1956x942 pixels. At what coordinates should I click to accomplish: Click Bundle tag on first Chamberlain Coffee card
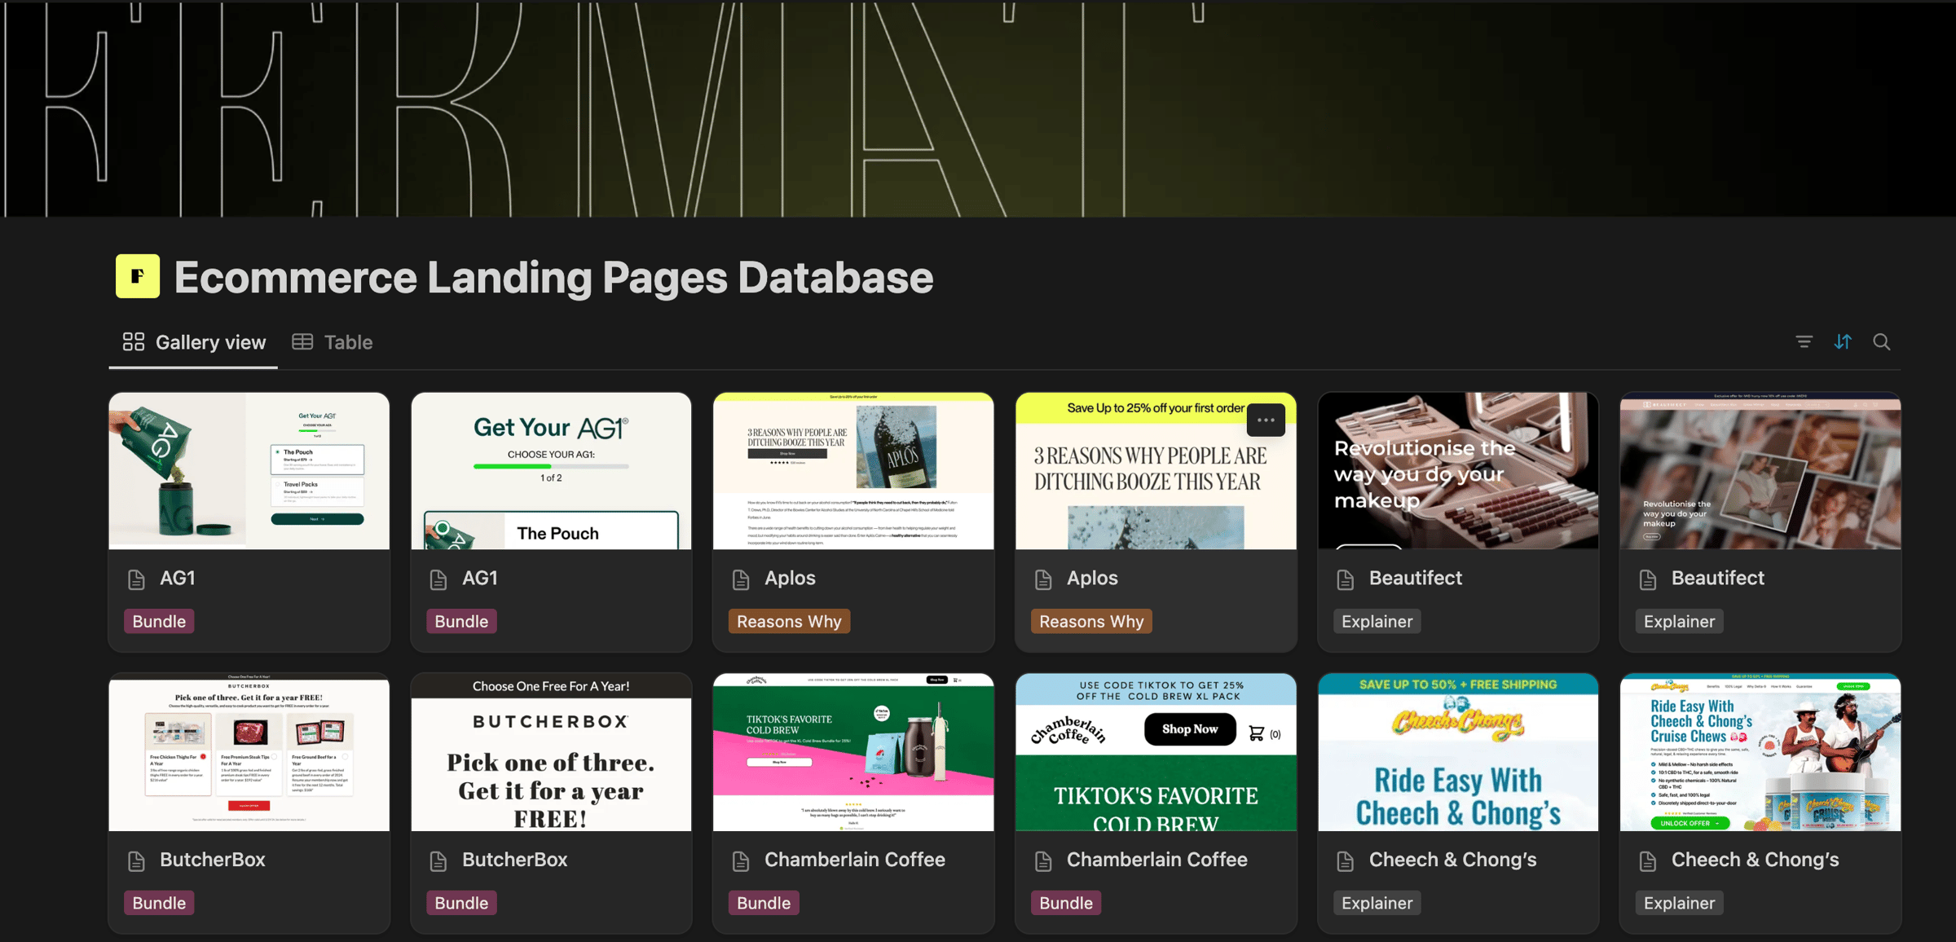point(764,903)
